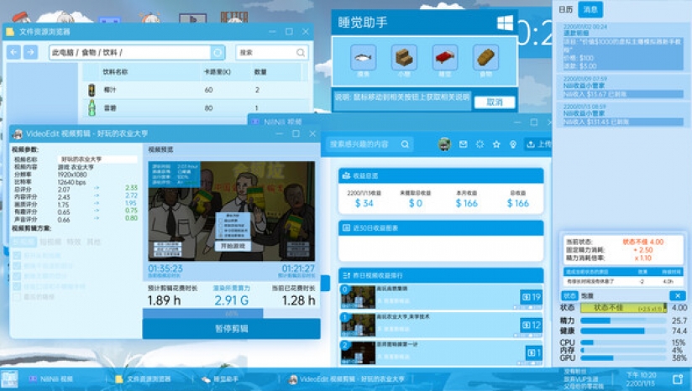Viewport: 692px width, 391px height.
Task: Switch to VideoEdit 视频剪辑 from taskbar
Action: pyautogui.click(x=347, y=379)
